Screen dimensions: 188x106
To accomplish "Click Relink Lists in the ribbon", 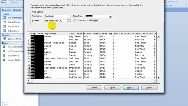I will tap(172, 1).
